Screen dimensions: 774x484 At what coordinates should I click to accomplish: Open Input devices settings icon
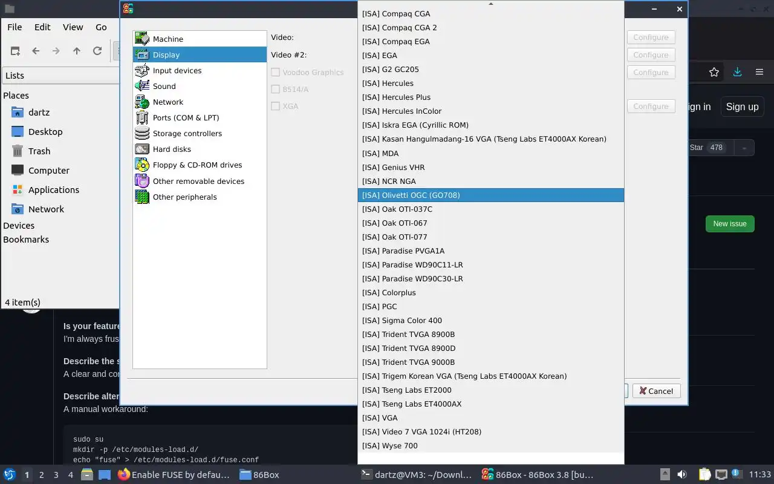point(142,70)
